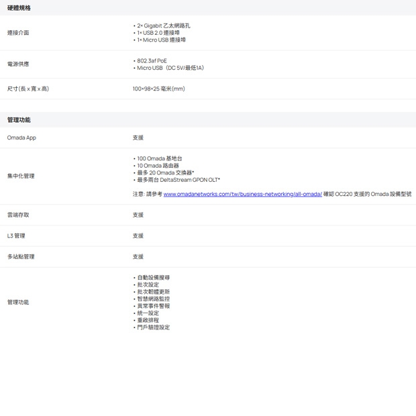The width and height of the screenshot is (416, 416).
Task: Select the 電源供應 row label
Action: coord(18,64)
